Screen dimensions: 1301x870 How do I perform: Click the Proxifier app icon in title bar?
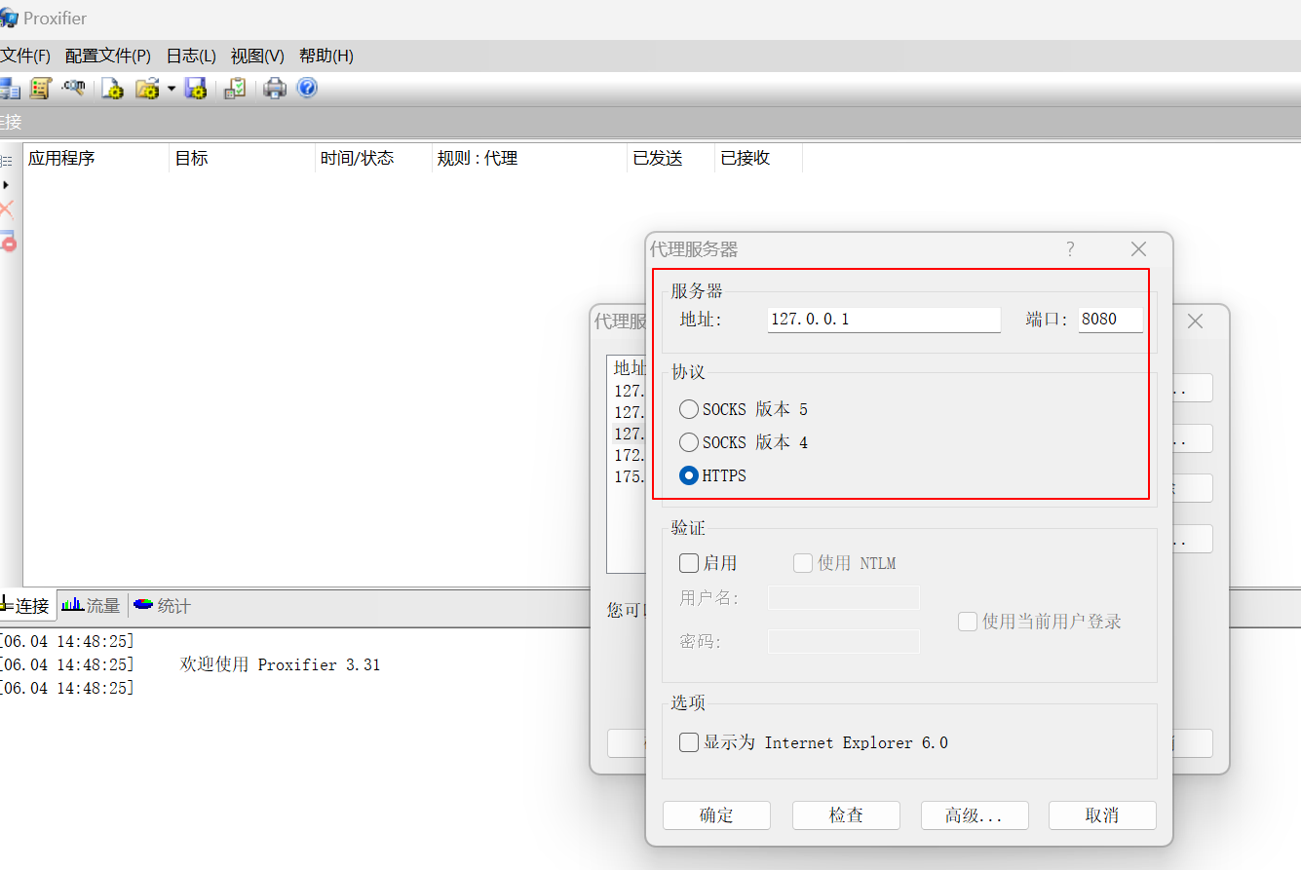click(9, 19)
